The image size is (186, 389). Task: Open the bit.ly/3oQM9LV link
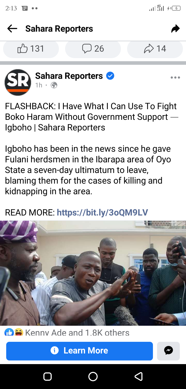click(102, 213)
